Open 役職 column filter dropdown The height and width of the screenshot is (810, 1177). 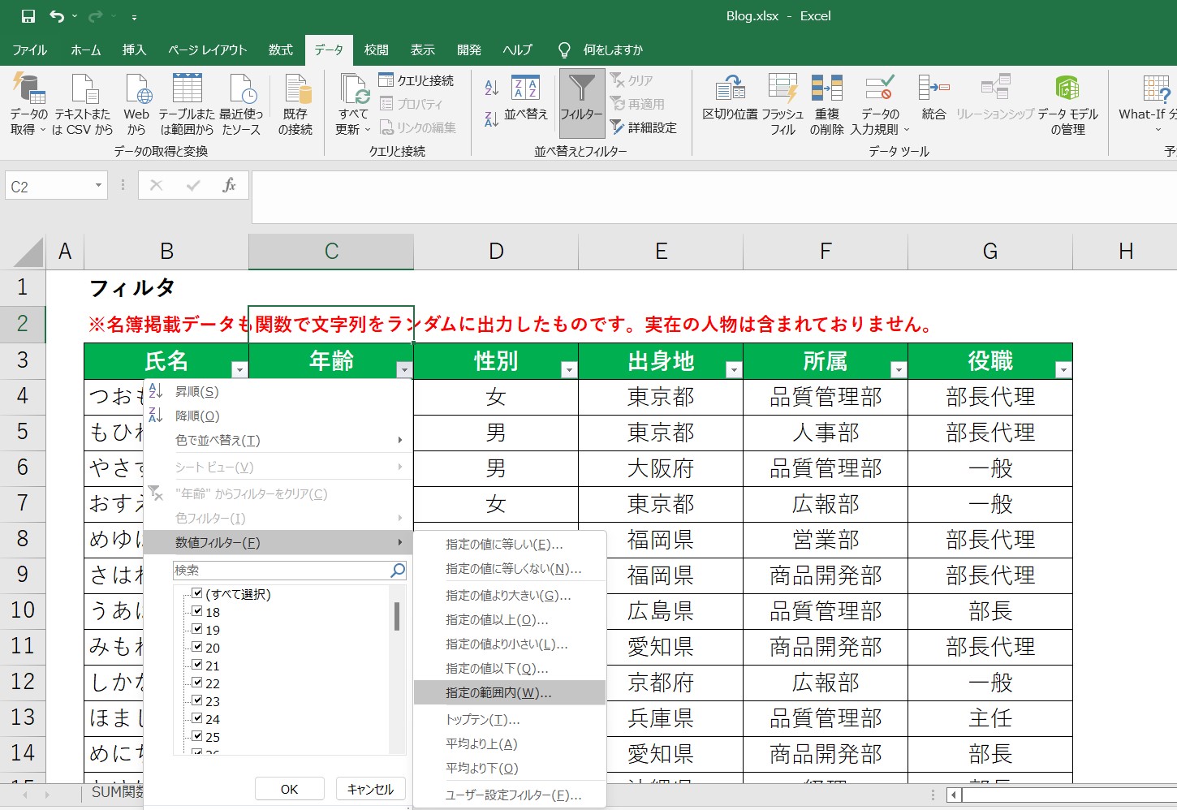pyautogui.click(x=1063, y=369)
